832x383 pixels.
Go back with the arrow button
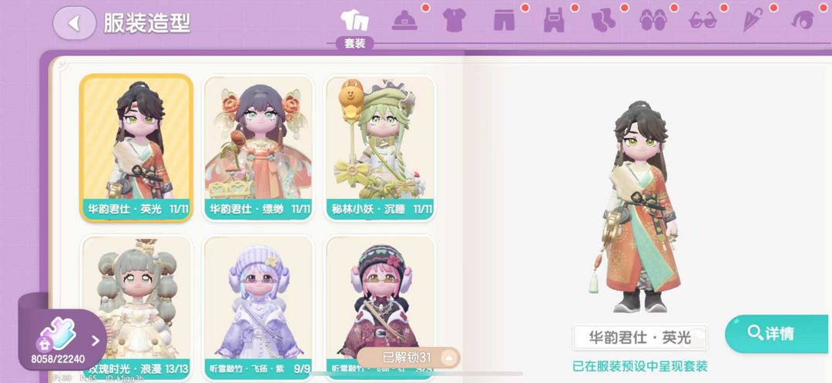[74, 23]
